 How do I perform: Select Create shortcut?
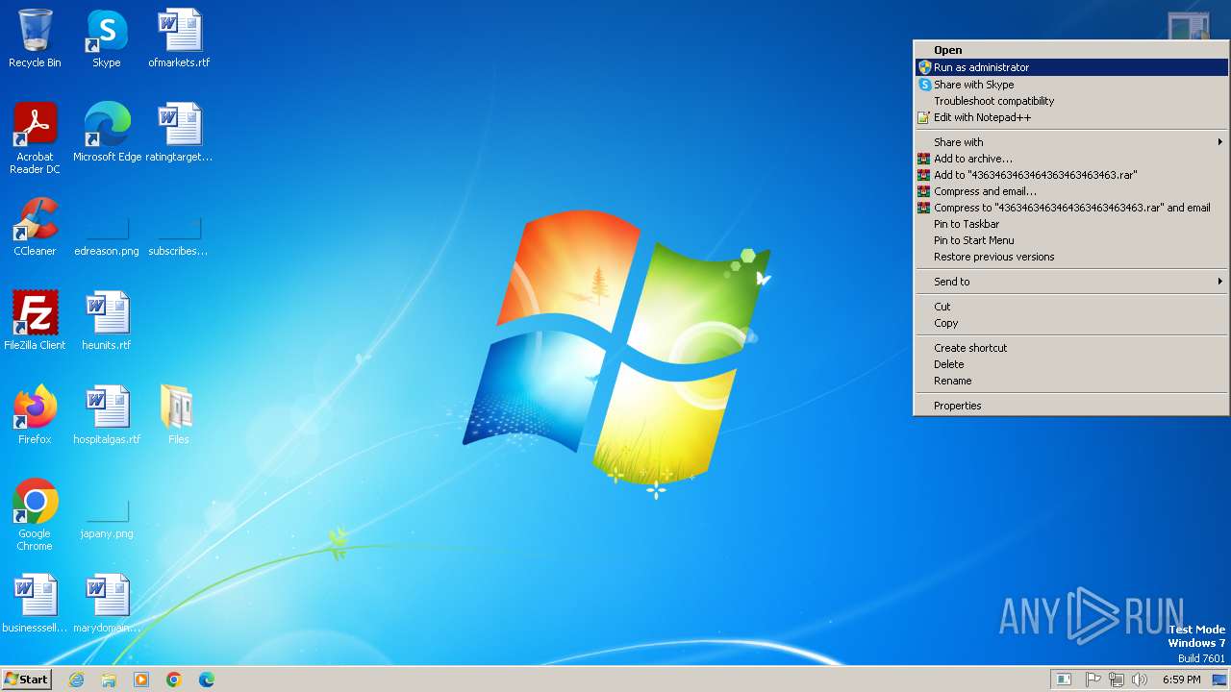click(x=1071, y=348)
